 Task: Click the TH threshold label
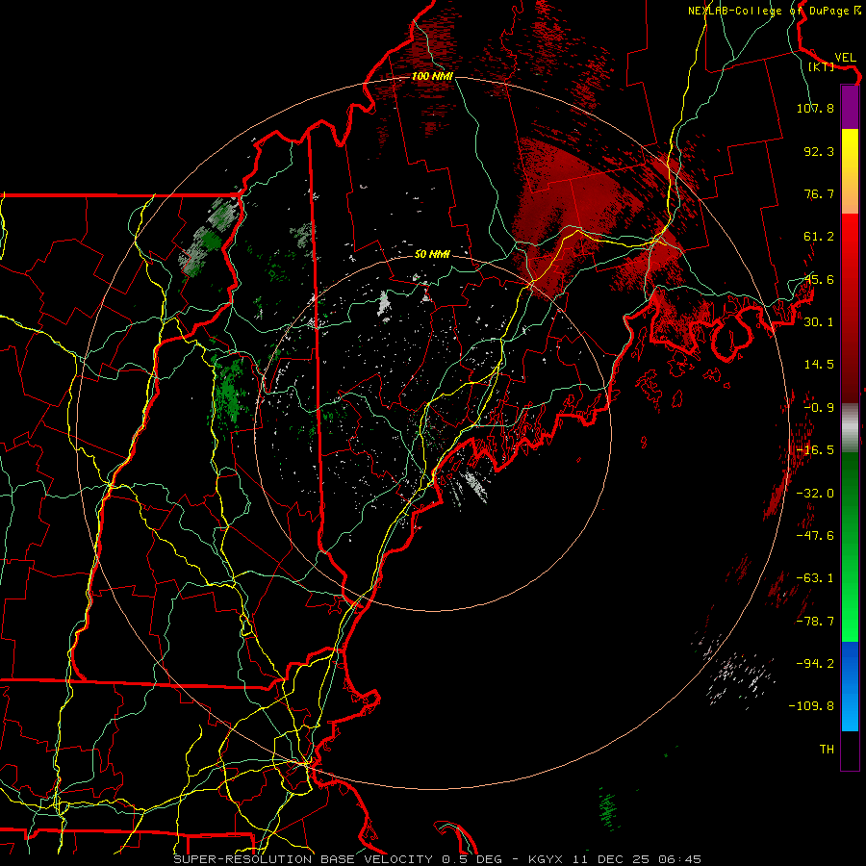pyautogui.click(x=827, y=749)
